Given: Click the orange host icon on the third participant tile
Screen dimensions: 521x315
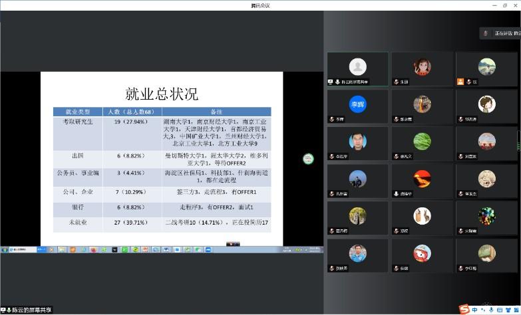Looking at the screenshot, I should pyautogui.click(x=460, y=82).
